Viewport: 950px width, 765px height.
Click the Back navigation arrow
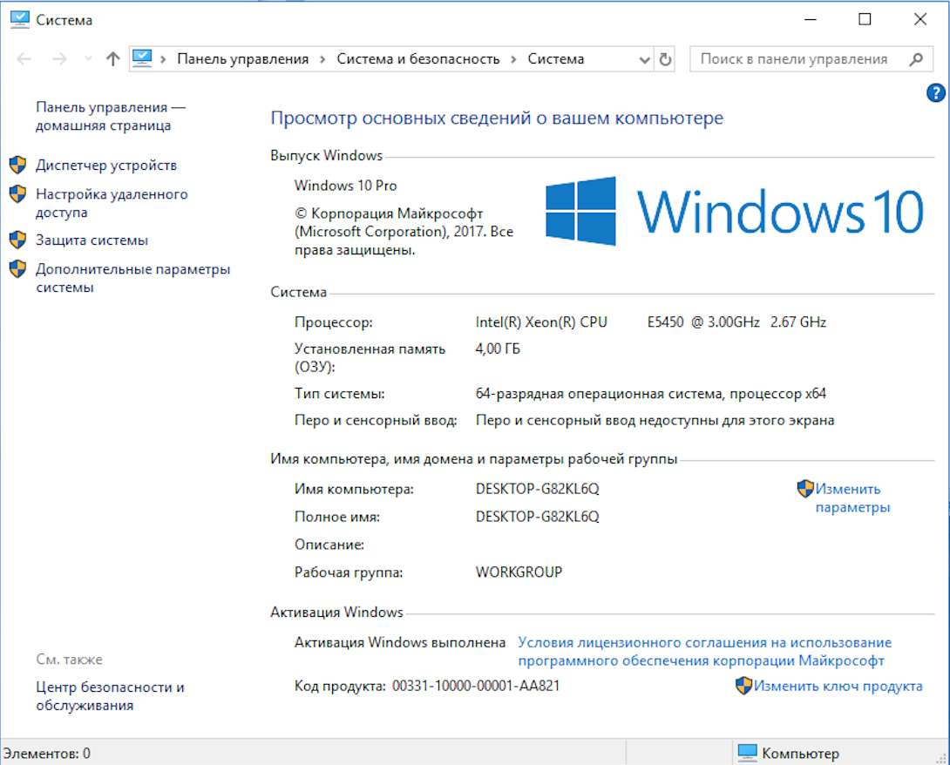(24, 58)
